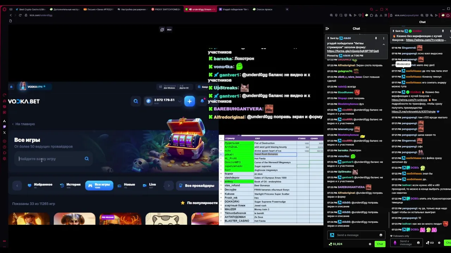
Task: Click the translate icon in the browser toolbar
Action: point(350,15)
